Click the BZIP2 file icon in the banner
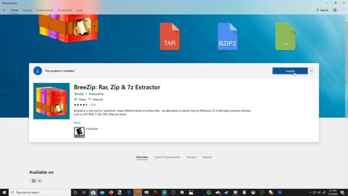This screenshot has height=196, width=348. (227, 36)
